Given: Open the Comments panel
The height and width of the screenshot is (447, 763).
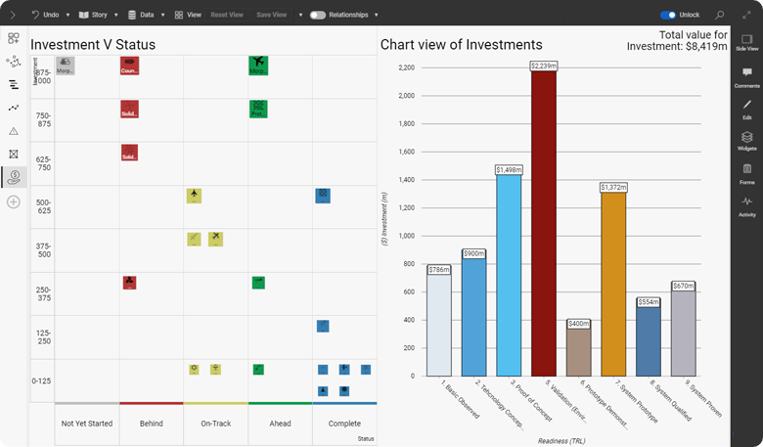Looking at the screenshot, I should pos(746,76).
